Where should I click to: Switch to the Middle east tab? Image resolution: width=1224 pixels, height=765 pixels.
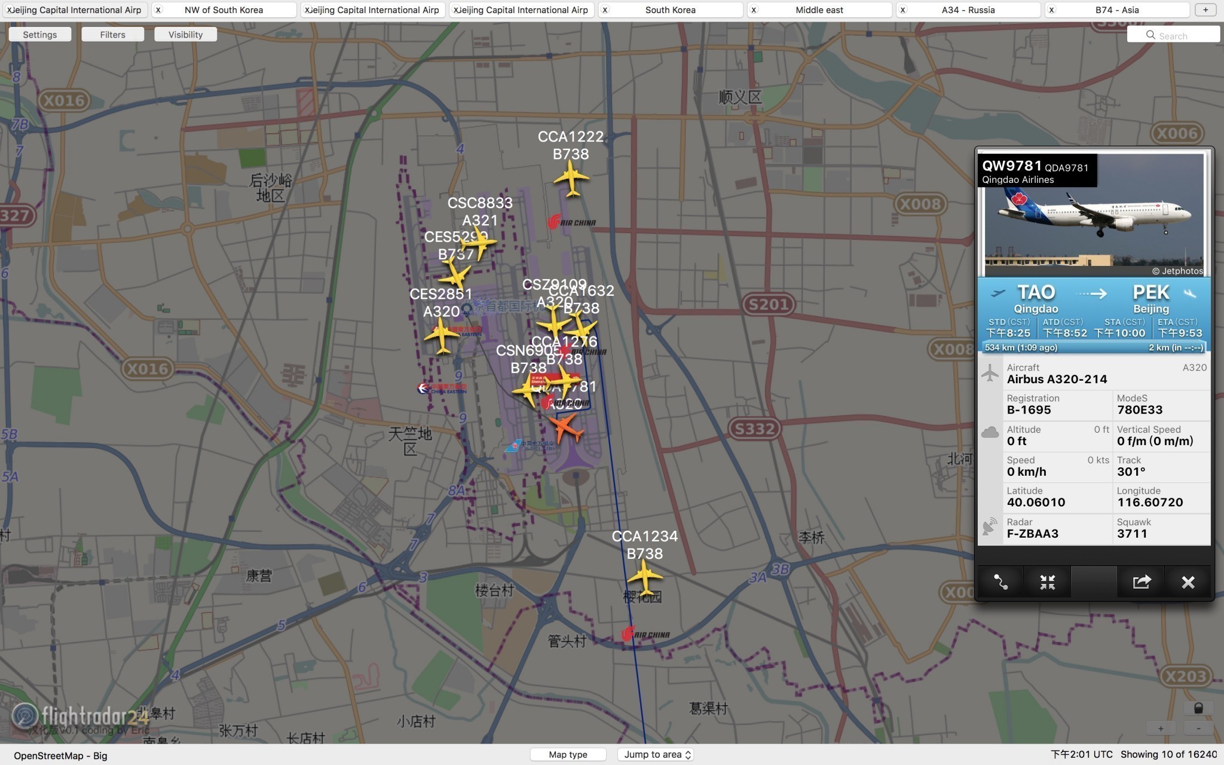tap(819, 10)
